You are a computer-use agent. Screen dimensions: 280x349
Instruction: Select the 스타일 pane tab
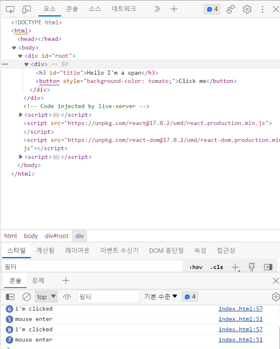point(17,250)
